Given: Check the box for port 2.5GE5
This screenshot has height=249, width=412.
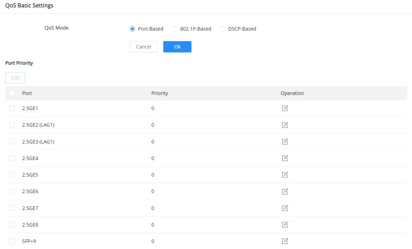Looking at the screenshot, I should (12, 175).
